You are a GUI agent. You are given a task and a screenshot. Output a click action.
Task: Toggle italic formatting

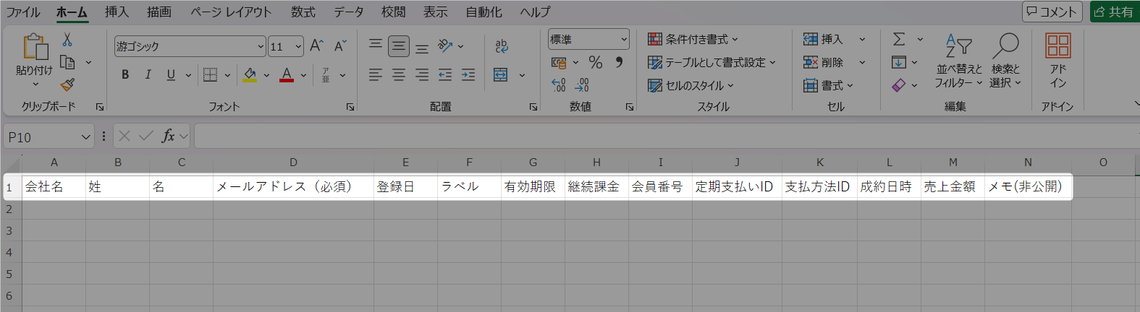[148, 74]
